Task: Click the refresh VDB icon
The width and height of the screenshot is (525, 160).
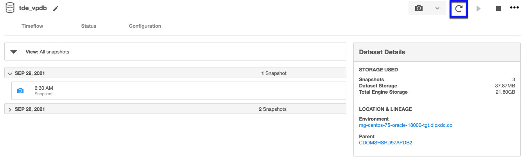Action: pos(459,9)
